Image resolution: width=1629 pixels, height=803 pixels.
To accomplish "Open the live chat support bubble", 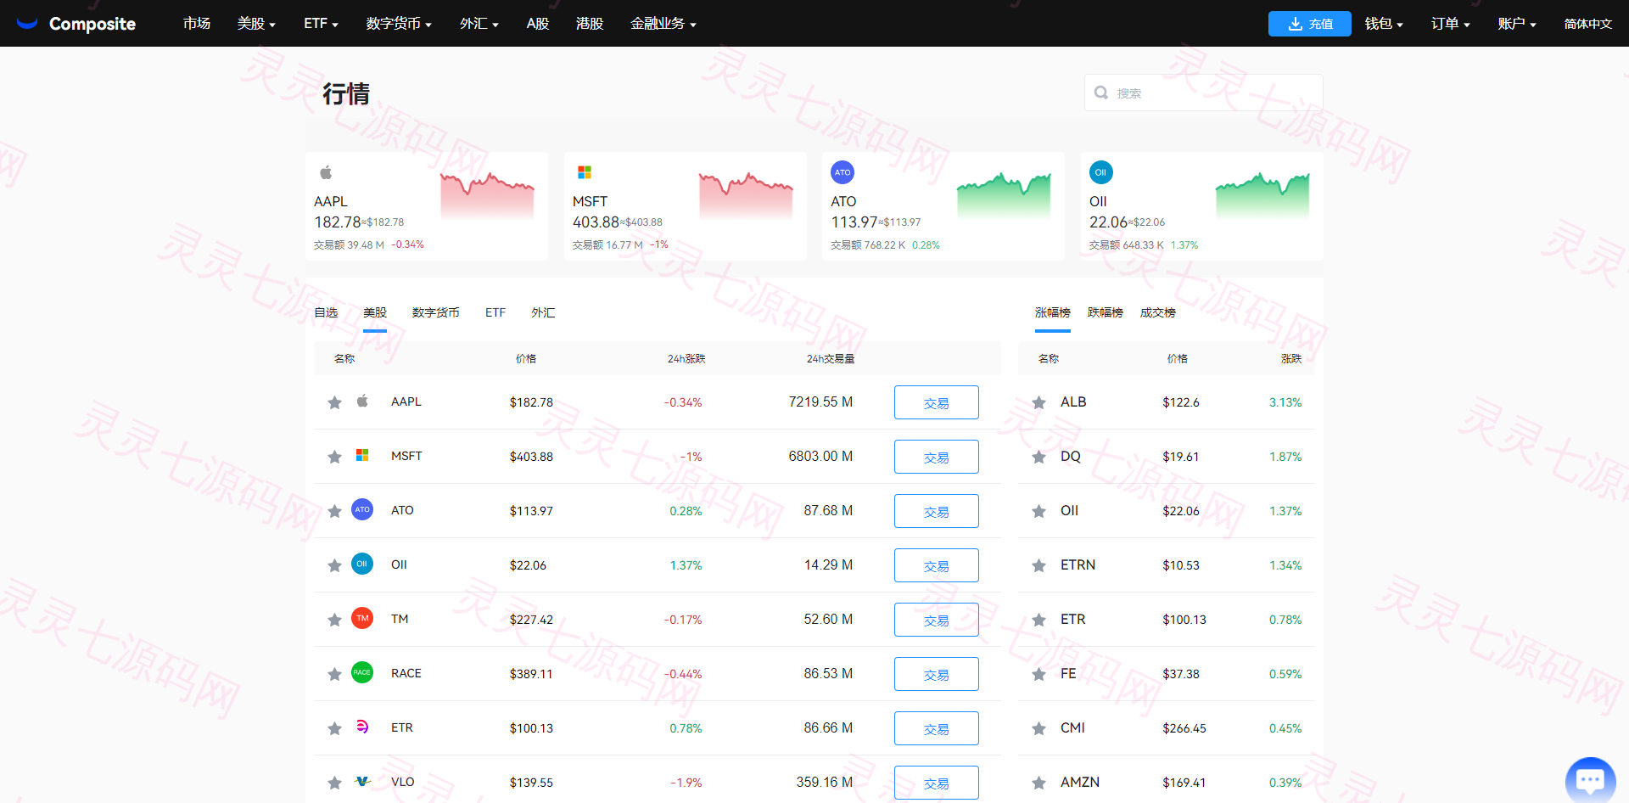I will pyautogui.click(x=1590, y=779).
